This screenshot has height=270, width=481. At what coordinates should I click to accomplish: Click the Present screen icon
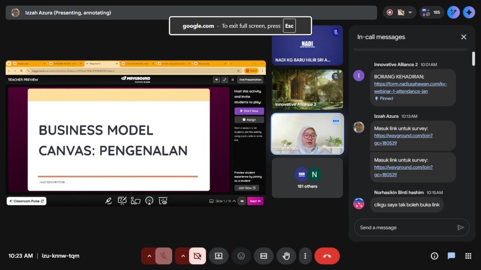tap(218, 256)
